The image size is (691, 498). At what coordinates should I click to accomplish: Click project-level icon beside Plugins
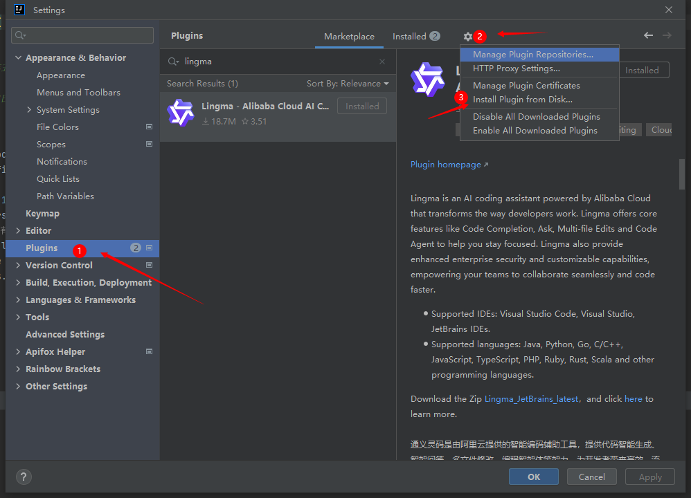click(149, 248)
